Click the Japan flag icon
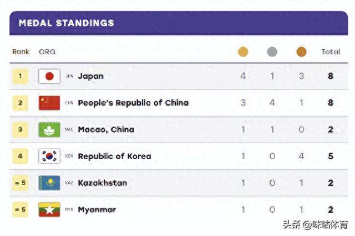 tap(49, 76)
